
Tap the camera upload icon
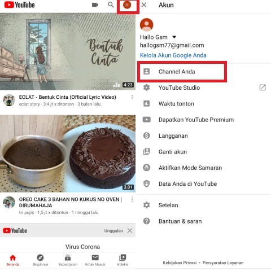95,5
